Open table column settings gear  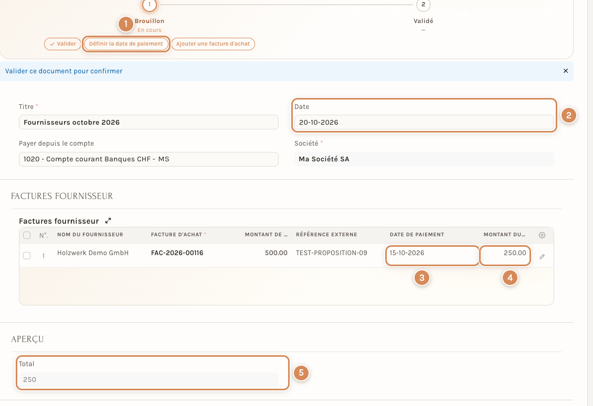click(x=542, y=235)
